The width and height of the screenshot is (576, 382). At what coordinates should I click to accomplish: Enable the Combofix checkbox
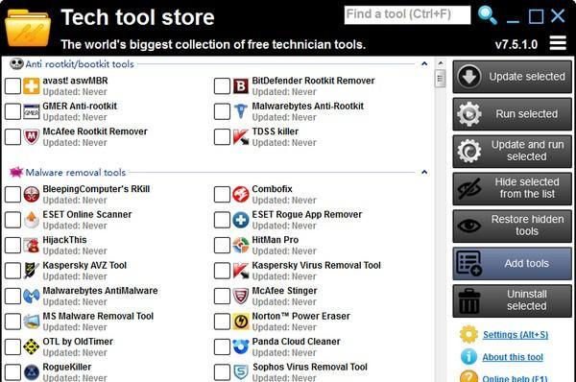point(223,194)
